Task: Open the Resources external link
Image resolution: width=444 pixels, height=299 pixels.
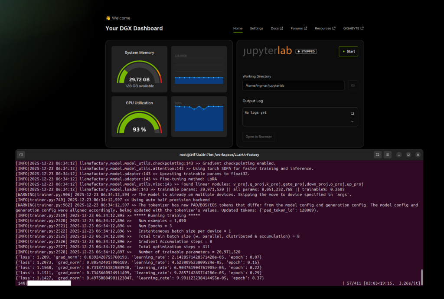Action: click(x=325, y=29)
